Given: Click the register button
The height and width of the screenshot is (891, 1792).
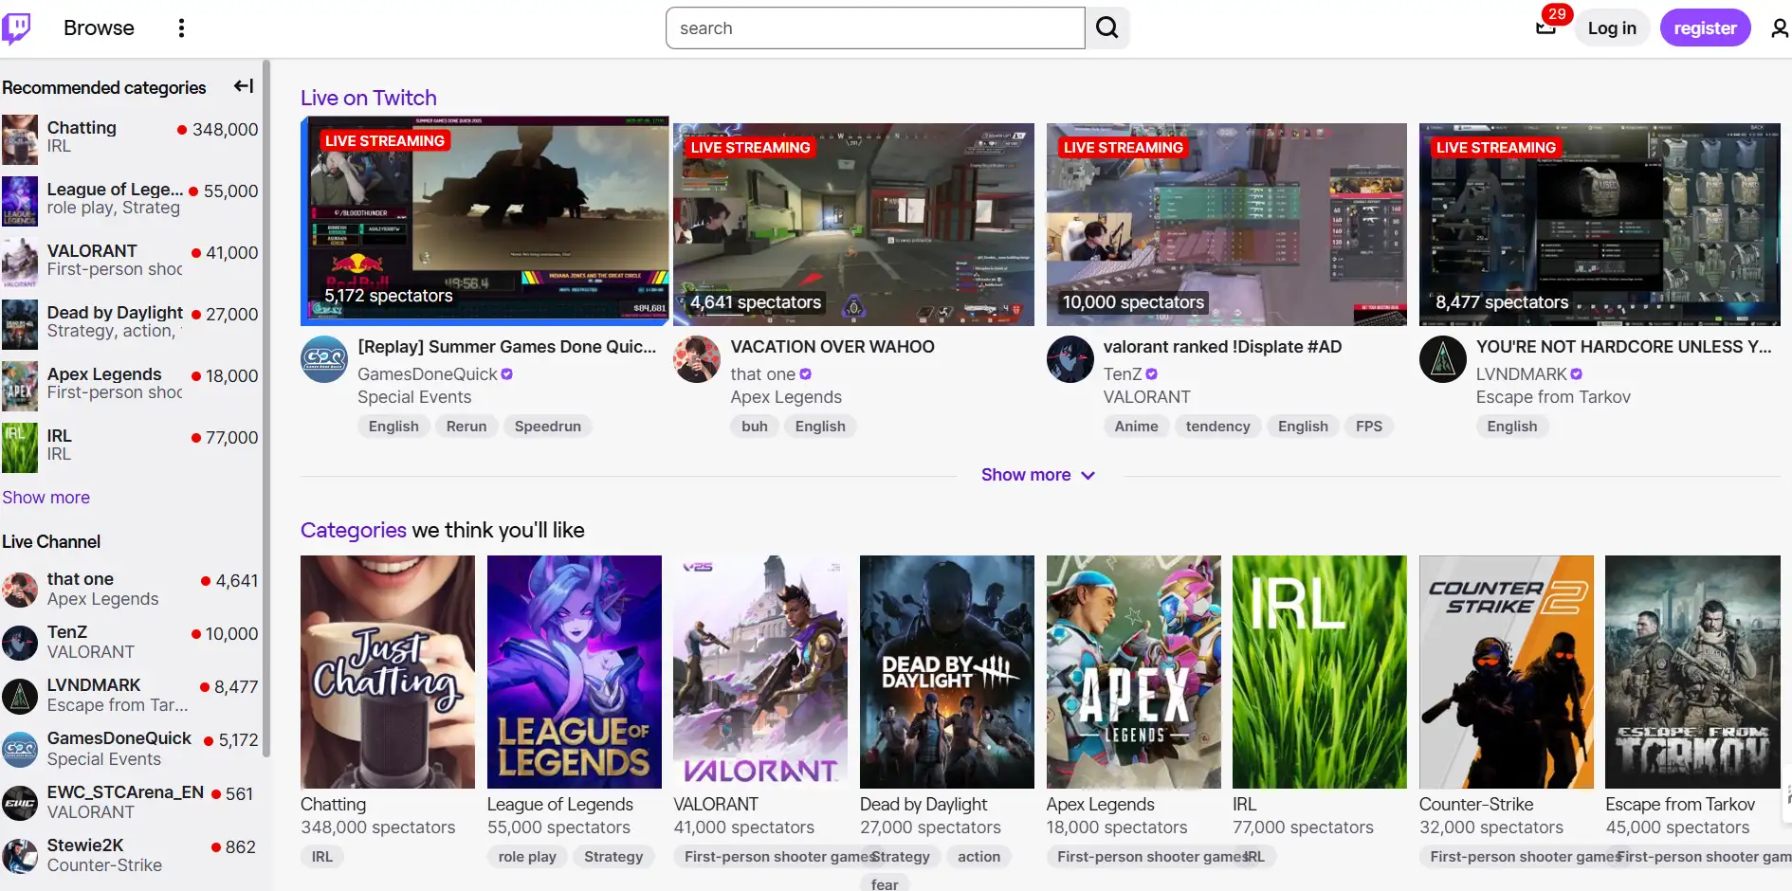Looking at the screenshot, I should click(x=1705, y=28).
